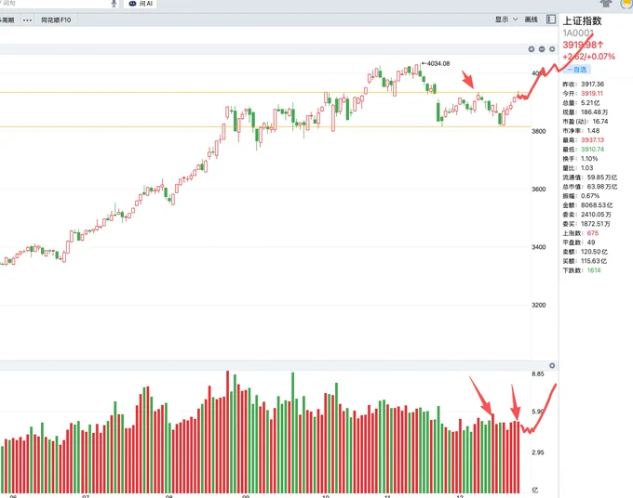Open the volume panel settings gear
Screen dimensions: 633x498
[552, 365]
